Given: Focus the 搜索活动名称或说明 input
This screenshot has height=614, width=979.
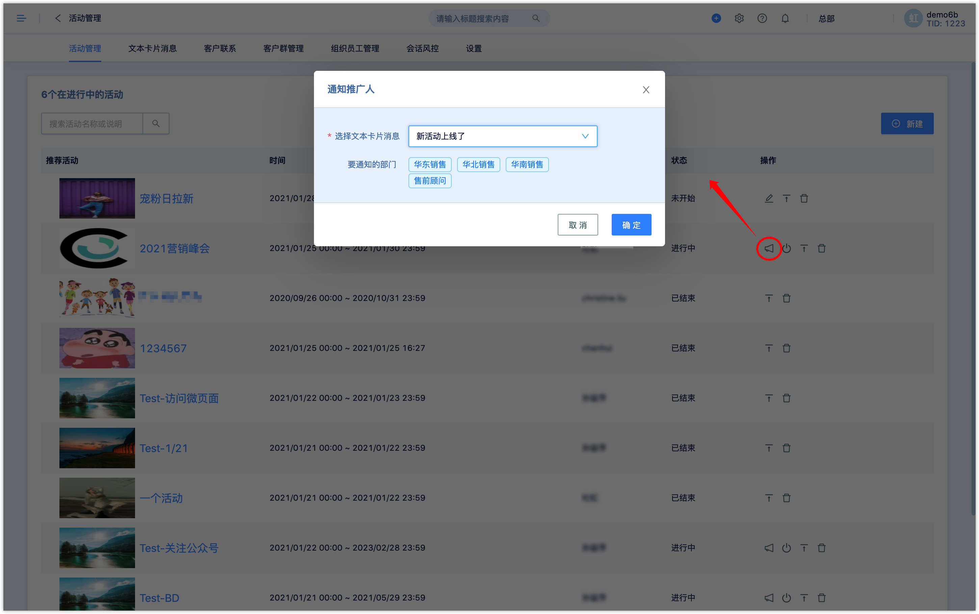Looking at the screenshot, I should pos(92,123).
